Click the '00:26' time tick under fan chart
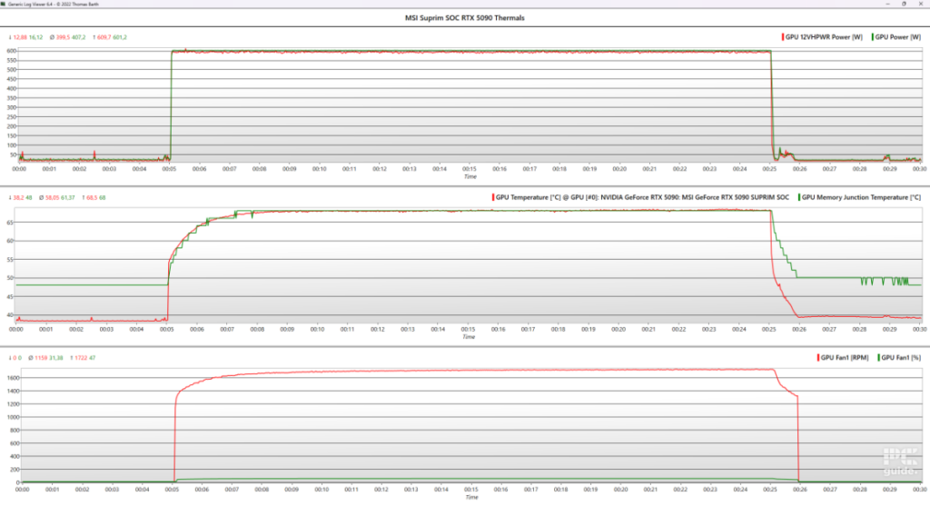 pos(799,490)
